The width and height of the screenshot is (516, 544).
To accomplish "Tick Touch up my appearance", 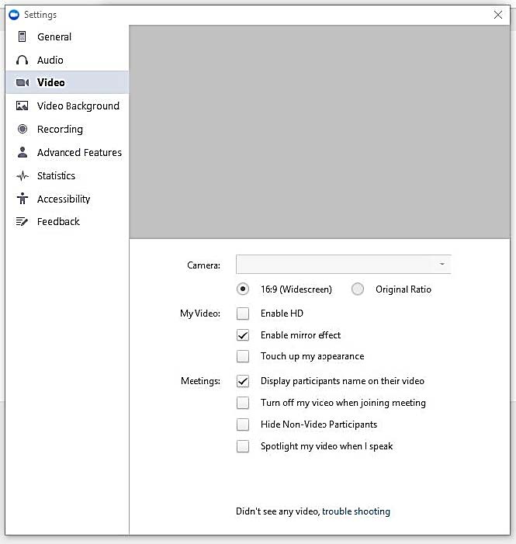I will point(244,356).
